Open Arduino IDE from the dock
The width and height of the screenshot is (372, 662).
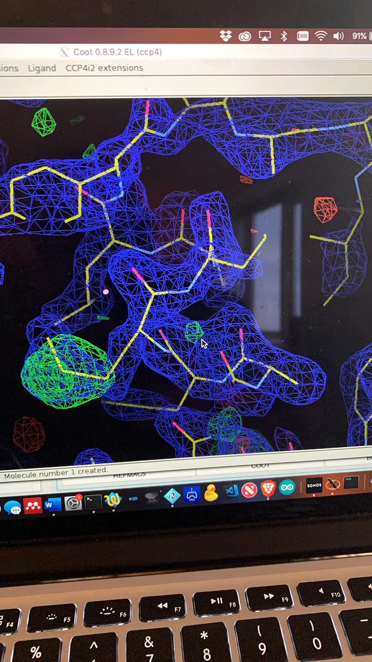[x=287, y=487]
